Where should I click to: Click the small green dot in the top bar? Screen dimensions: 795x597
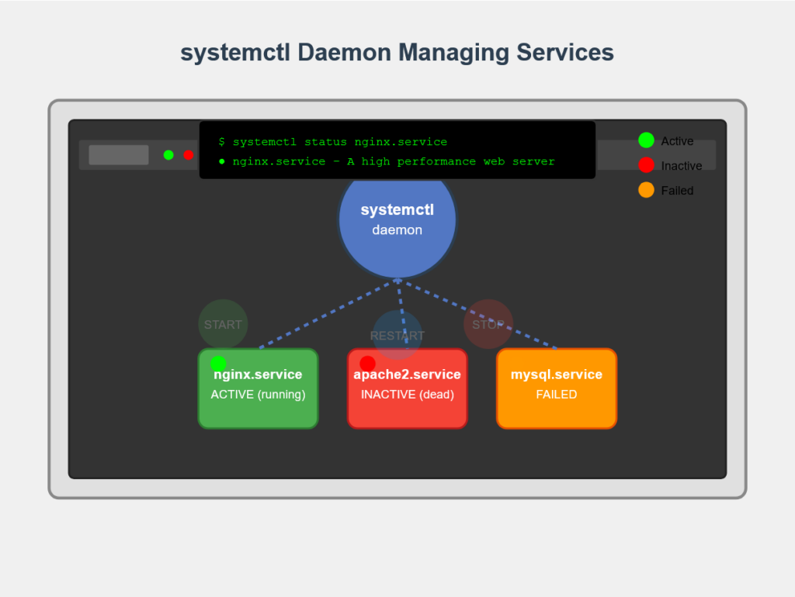[x=168, y=155]
